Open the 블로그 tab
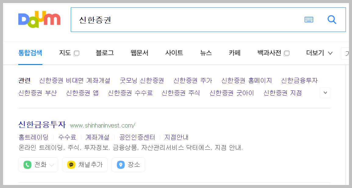Screen dimensions: 352x188 [105, 53]
